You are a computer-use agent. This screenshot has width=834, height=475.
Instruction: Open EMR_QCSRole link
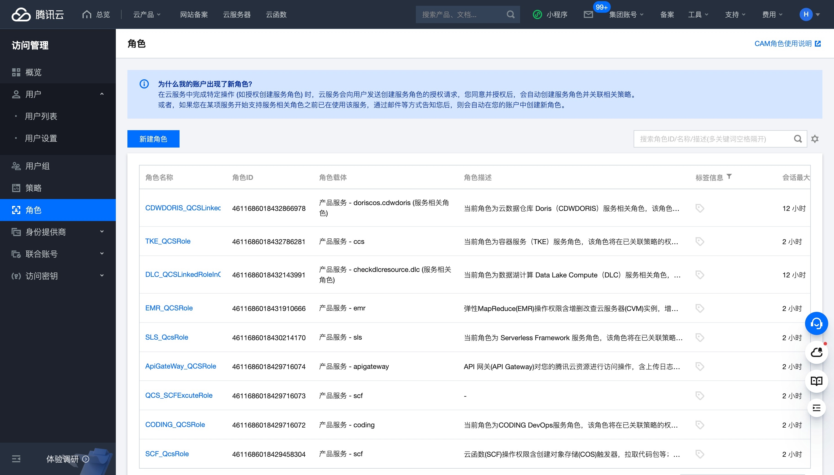point(169,308)
